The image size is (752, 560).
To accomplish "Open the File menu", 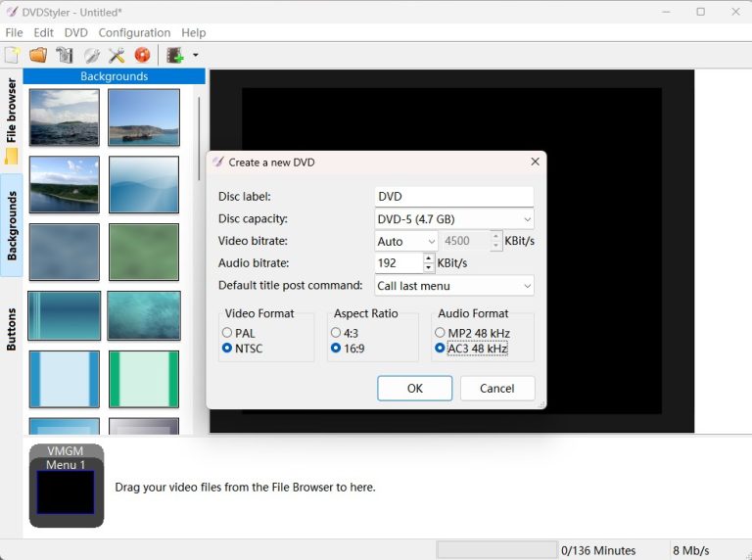I will pos(14,32).
